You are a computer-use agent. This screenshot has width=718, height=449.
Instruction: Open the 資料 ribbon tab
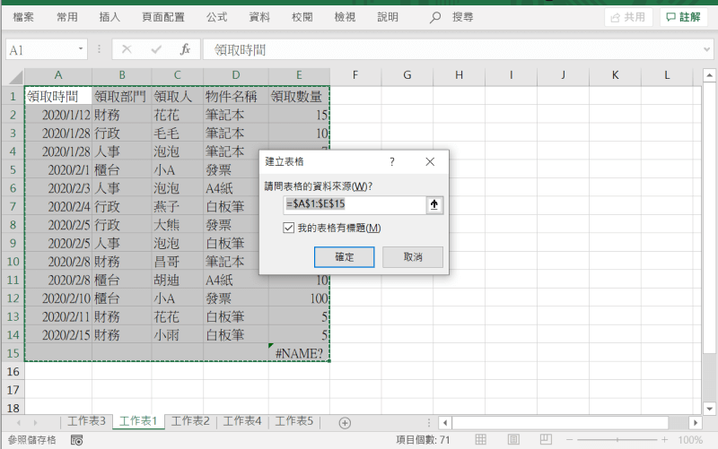coord(259,17)
